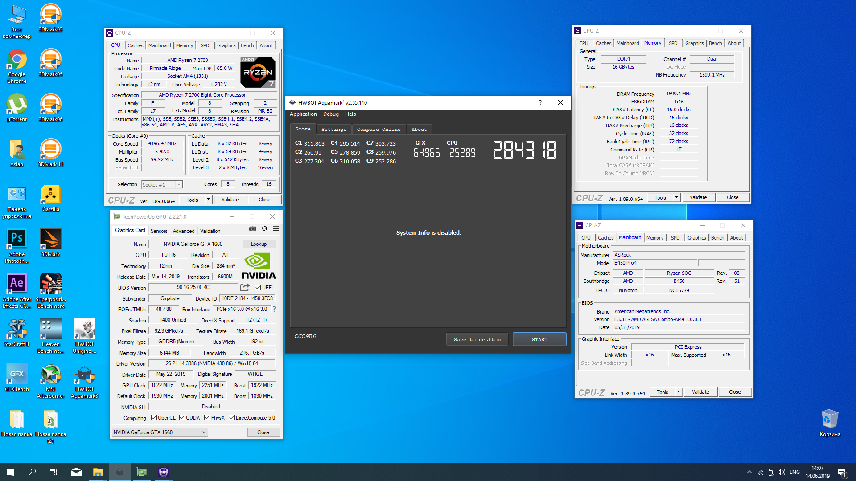Open the Task View taskbar button

[53, 472]
